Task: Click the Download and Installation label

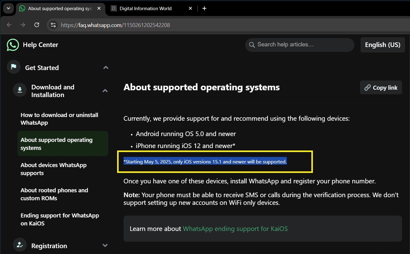Action: coord(53,91)
